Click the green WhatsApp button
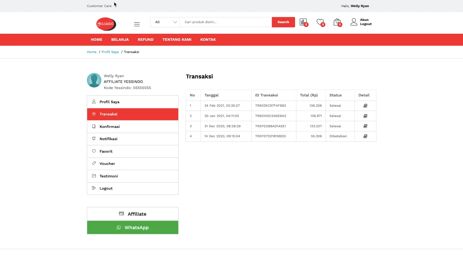 pos(133,228)
